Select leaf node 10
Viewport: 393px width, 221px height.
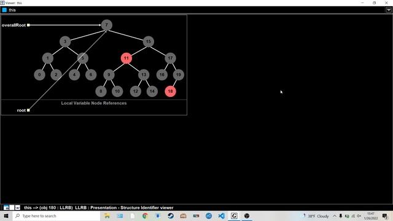coord(117,91)
